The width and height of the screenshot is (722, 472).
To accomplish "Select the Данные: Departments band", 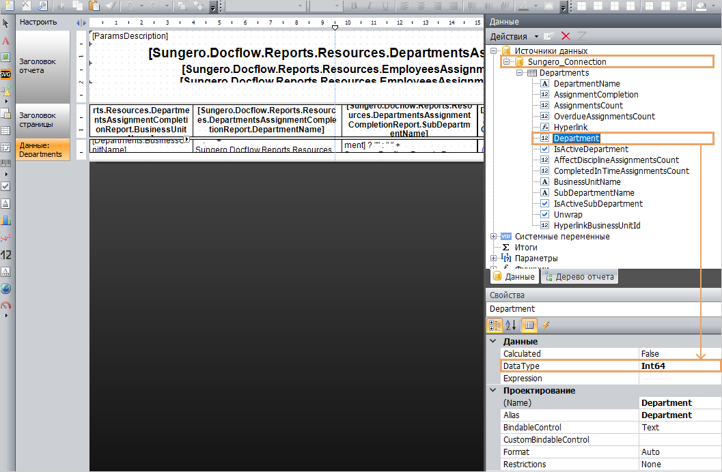I will (x=43, y=149).
